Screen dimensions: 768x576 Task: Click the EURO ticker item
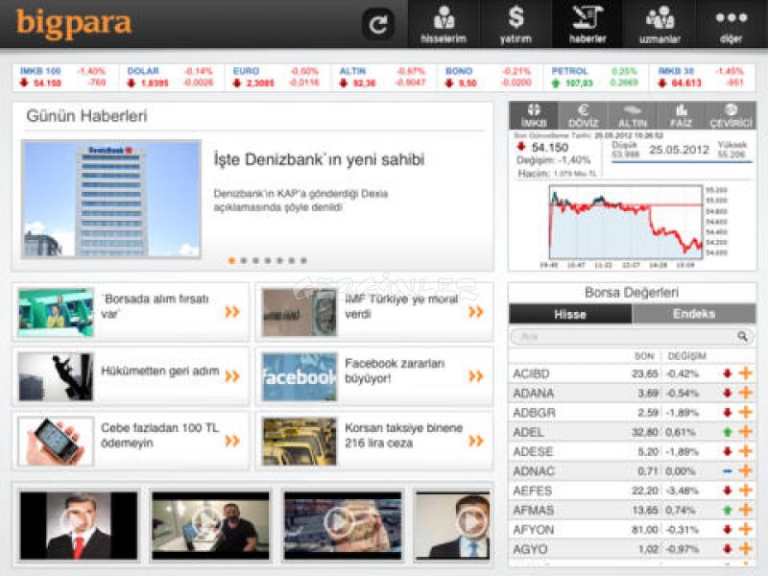(x=277, y=77)
